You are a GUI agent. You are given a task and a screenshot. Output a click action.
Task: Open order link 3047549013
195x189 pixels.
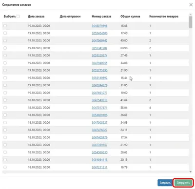tap(99, 100)
